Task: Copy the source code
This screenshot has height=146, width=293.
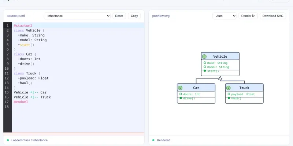Action: (x=134, y=16)
